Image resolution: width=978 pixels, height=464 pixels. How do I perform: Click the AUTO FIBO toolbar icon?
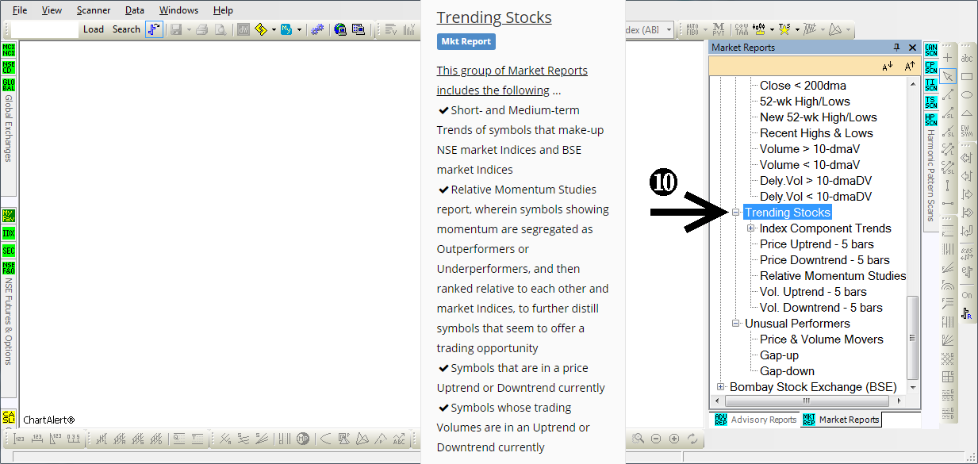(x=692, y=29)
